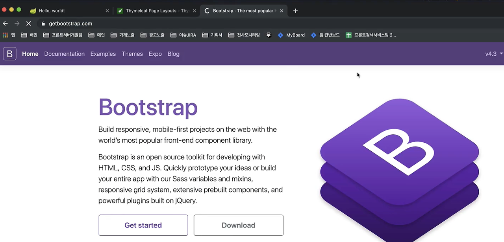Select the Bootstrap browser tab

pyautogui.click(x=243, y=11)
